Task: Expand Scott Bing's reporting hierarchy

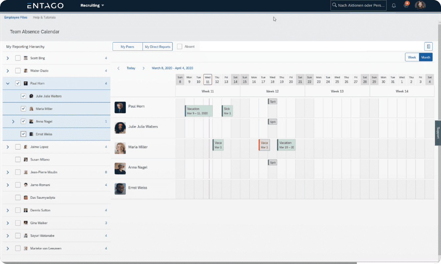Action: (x=8, y=58)
